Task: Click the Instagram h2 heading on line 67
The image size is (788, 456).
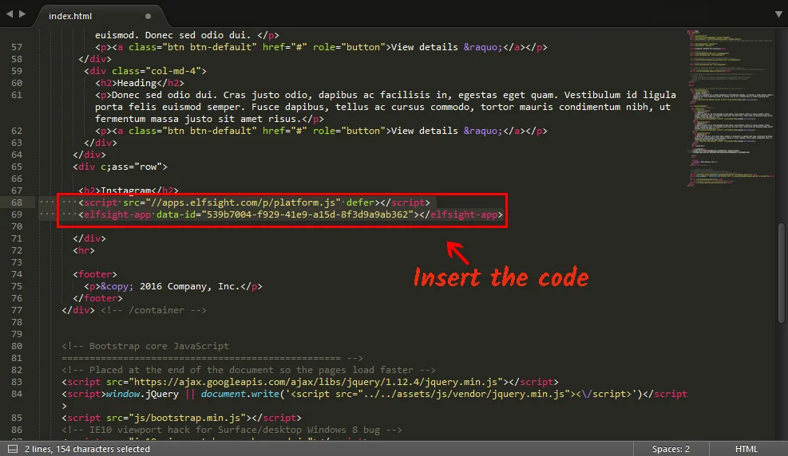Action: click(x=129, y=191)
